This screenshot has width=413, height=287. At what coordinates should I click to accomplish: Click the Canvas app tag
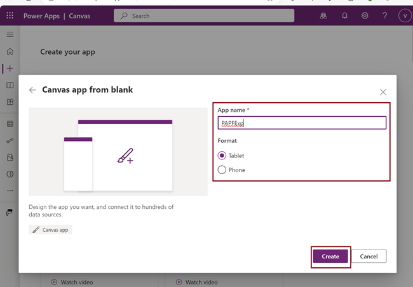pyautogui.click(x=50, y=230)
